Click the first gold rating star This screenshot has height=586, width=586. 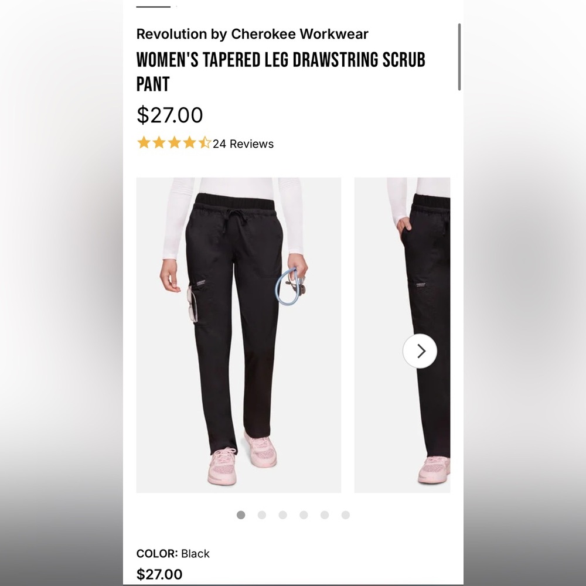click(x=144, y=143)
